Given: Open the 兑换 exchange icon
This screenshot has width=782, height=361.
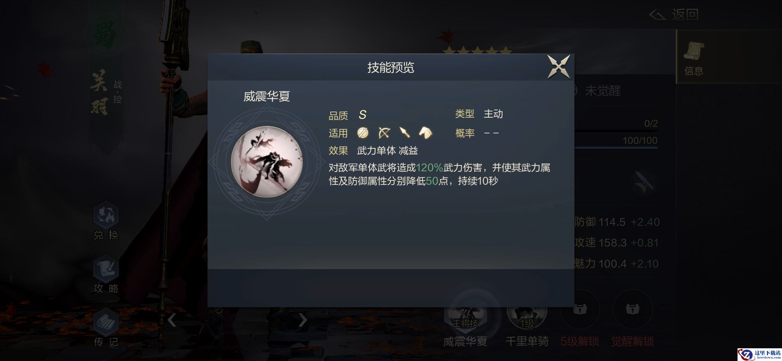Looking at the screenshot, I should coord(106,221).
